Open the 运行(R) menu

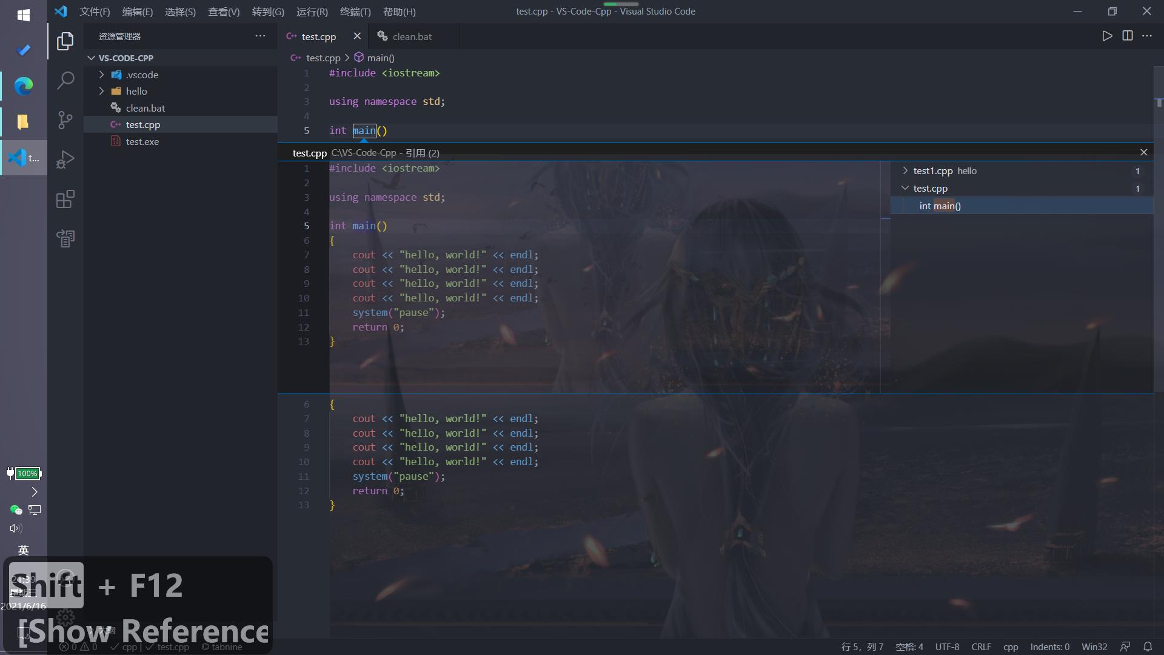312,12
